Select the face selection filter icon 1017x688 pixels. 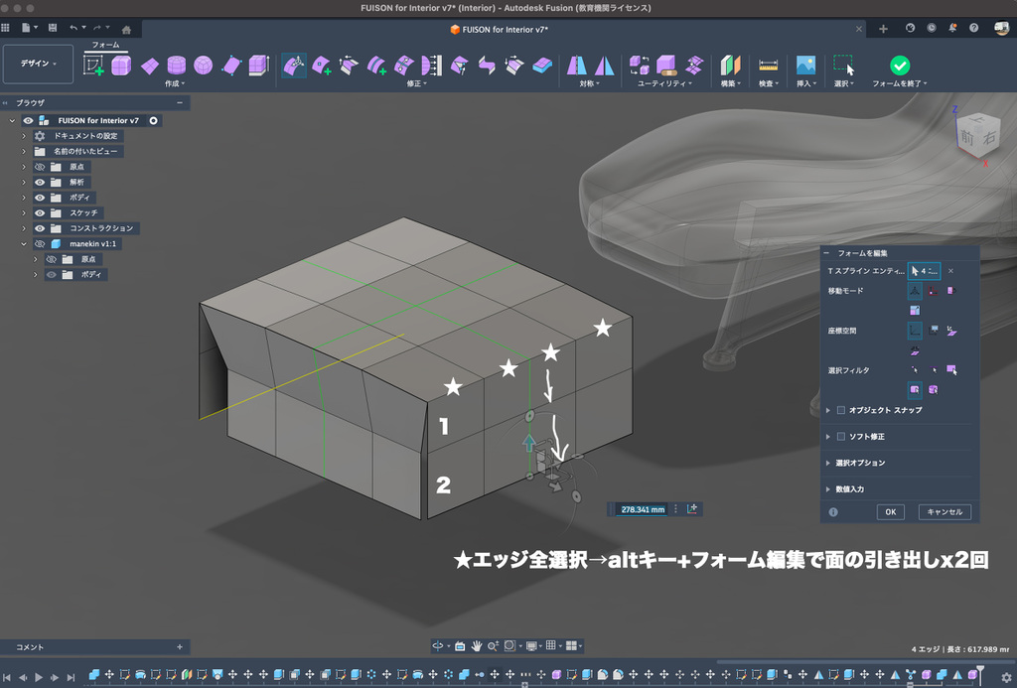click(950, 369)
